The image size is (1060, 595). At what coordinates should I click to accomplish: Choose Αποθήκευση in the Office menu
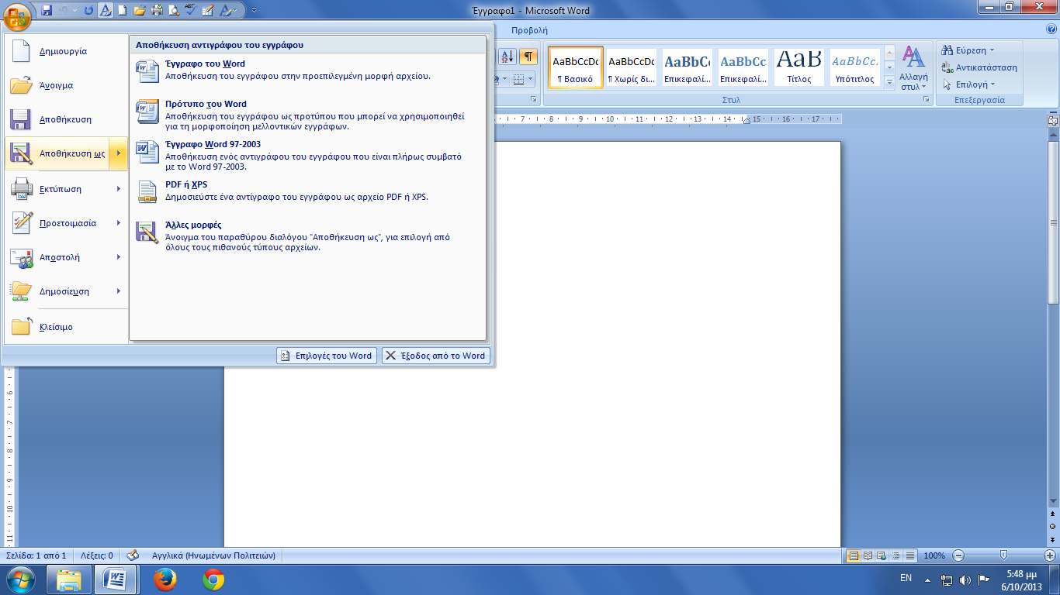pyautogui.click(x=66, y=119)
